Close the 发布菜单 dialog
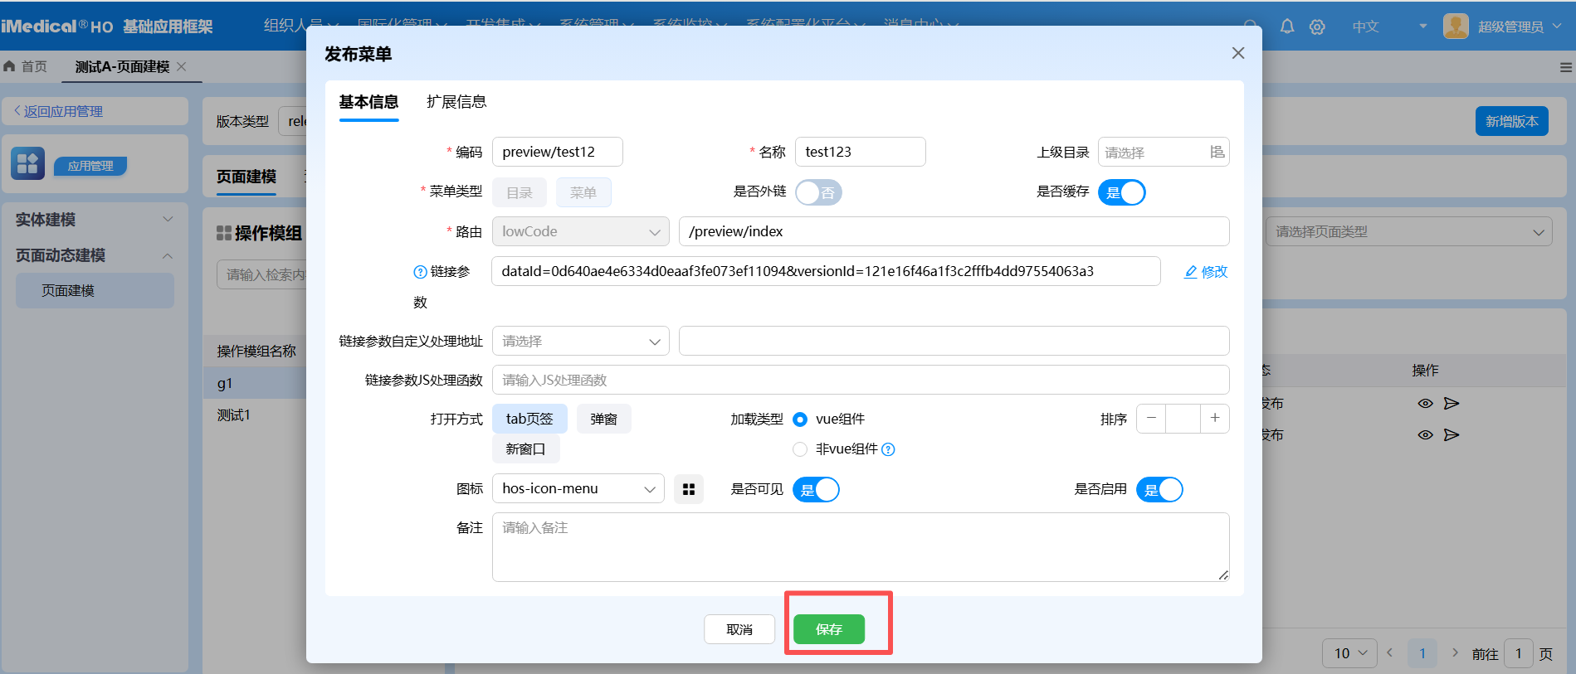 coord(1237,53)
